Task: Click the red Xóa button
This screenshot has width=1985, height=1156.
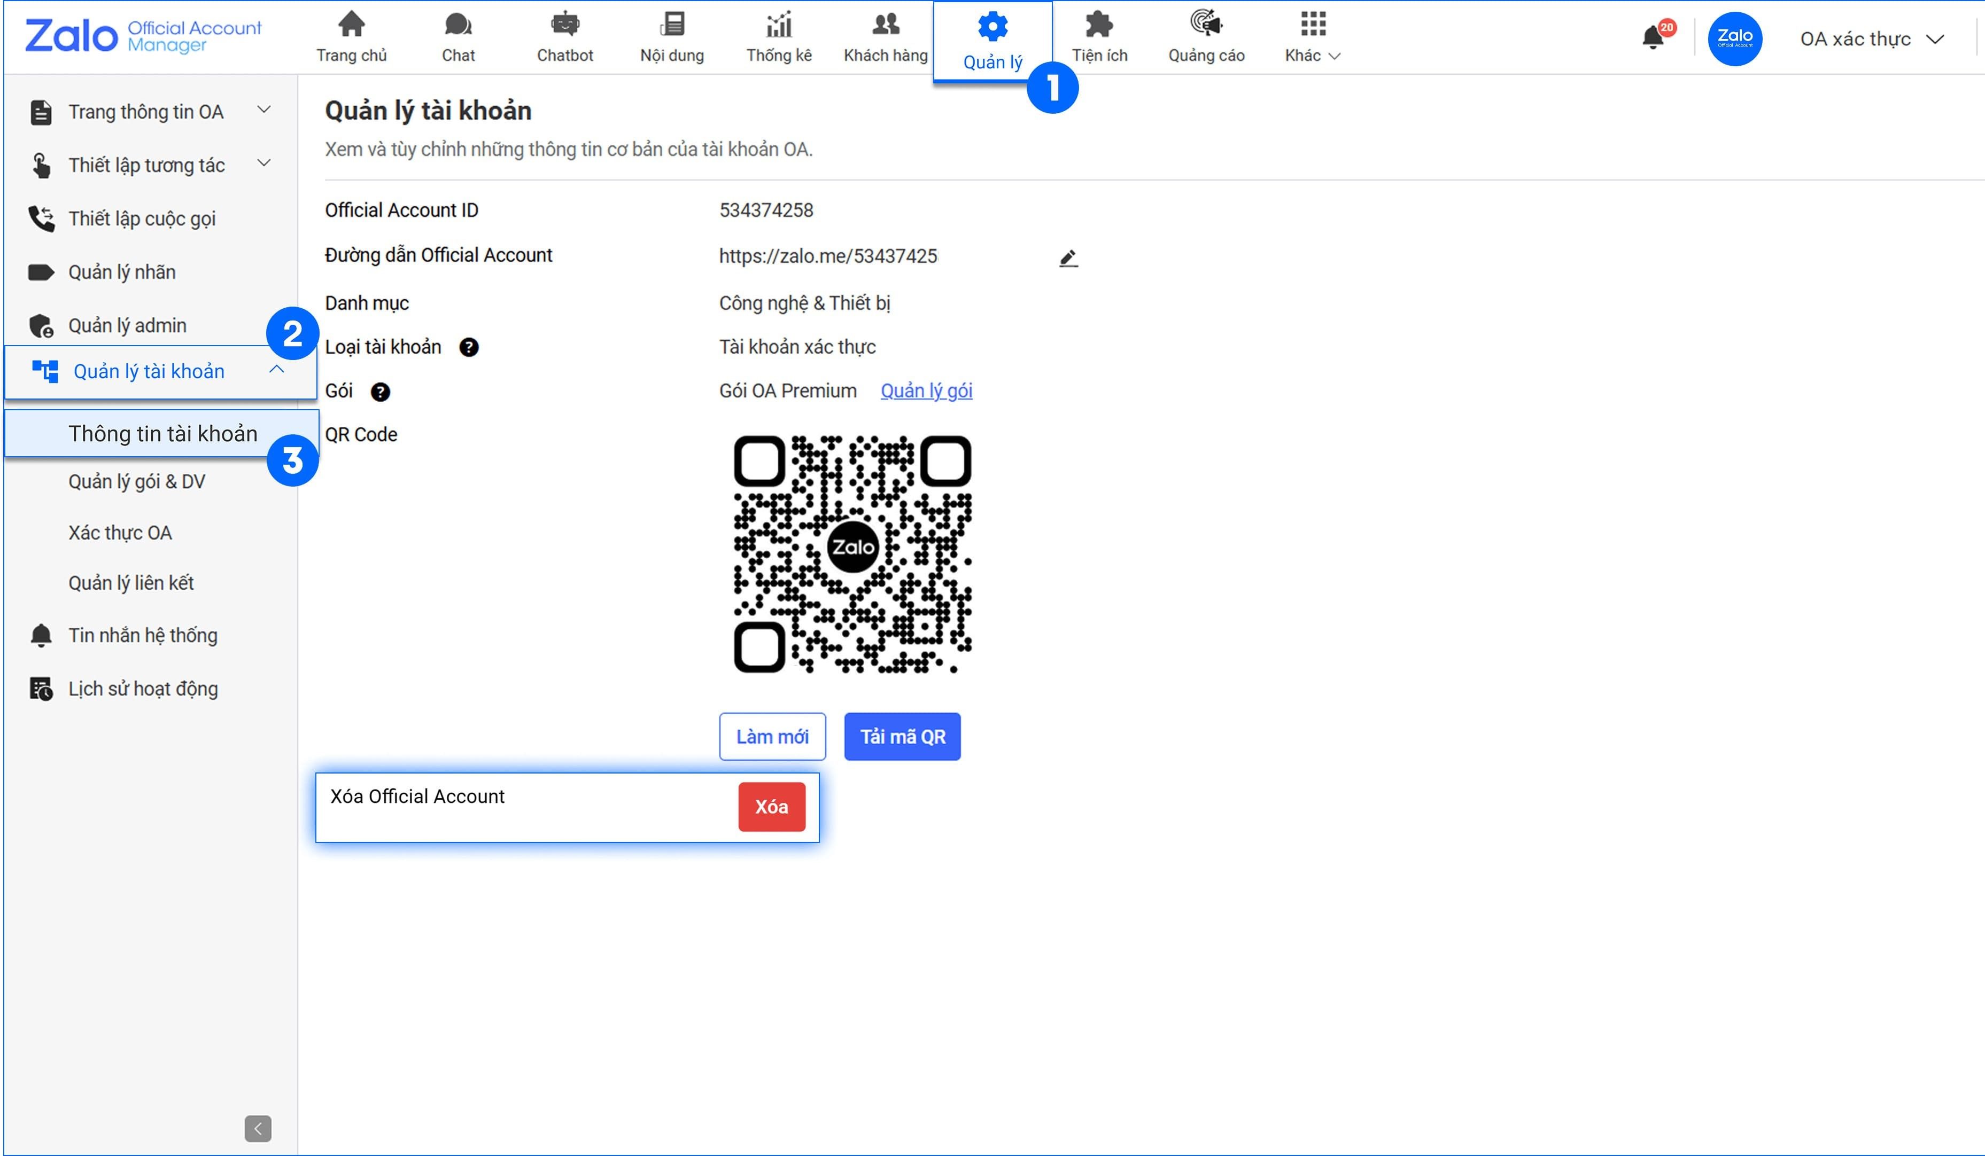Action: click(x=771, y=806)
